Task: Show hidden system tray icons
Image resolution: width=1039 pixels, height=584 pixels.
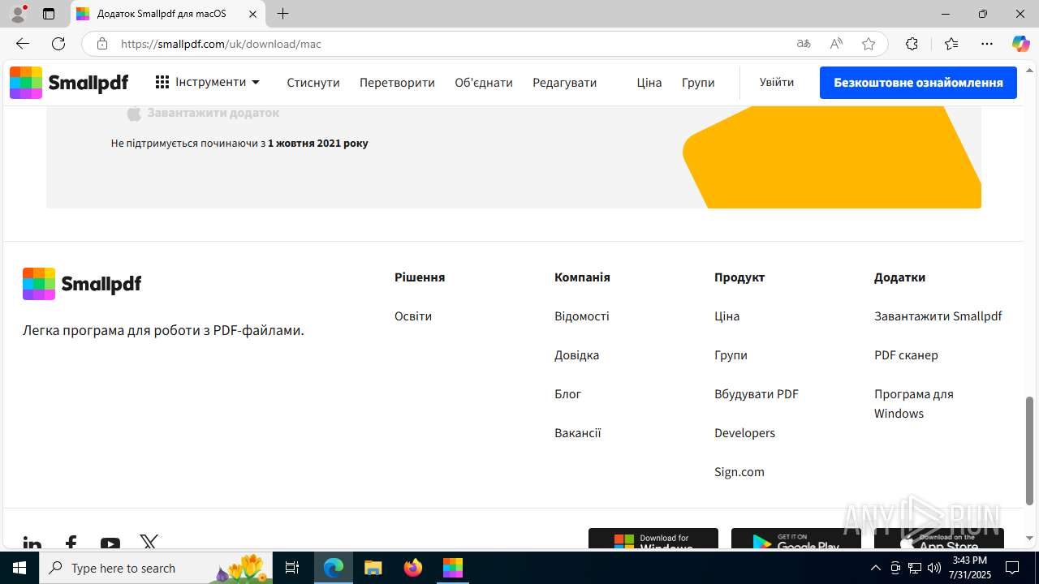Action: tap(876, 568)
